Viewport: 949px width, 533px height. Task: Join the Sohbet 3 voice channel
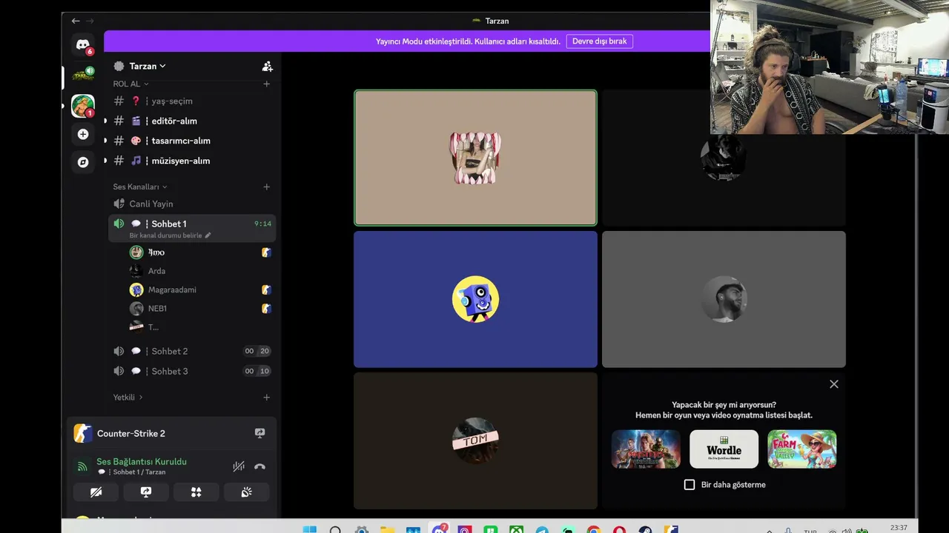[x=192, y=371]
